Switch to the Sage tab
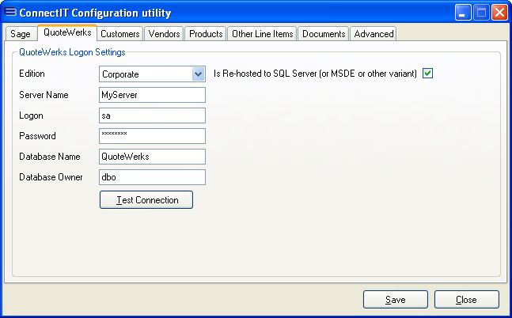The image size is (512, 318). (21, 34)
